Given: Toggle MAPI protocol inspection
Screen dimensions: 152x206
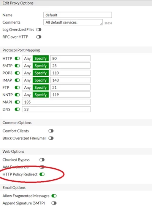Looking at the screenshot, I should 17,102.
